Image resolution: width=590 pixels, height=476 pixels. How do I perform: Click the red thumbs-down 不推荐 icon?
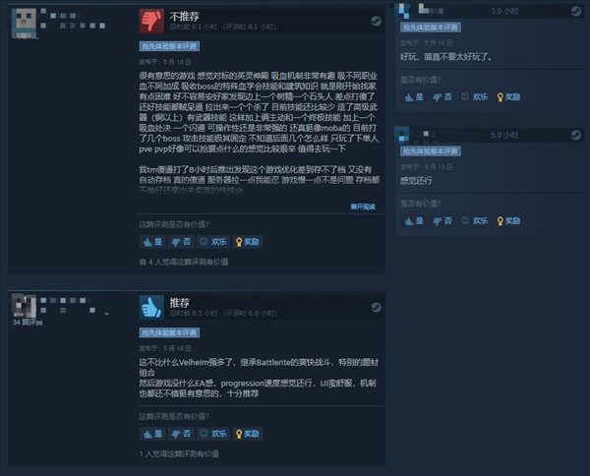pyautogui.click(x=151, y=21)
